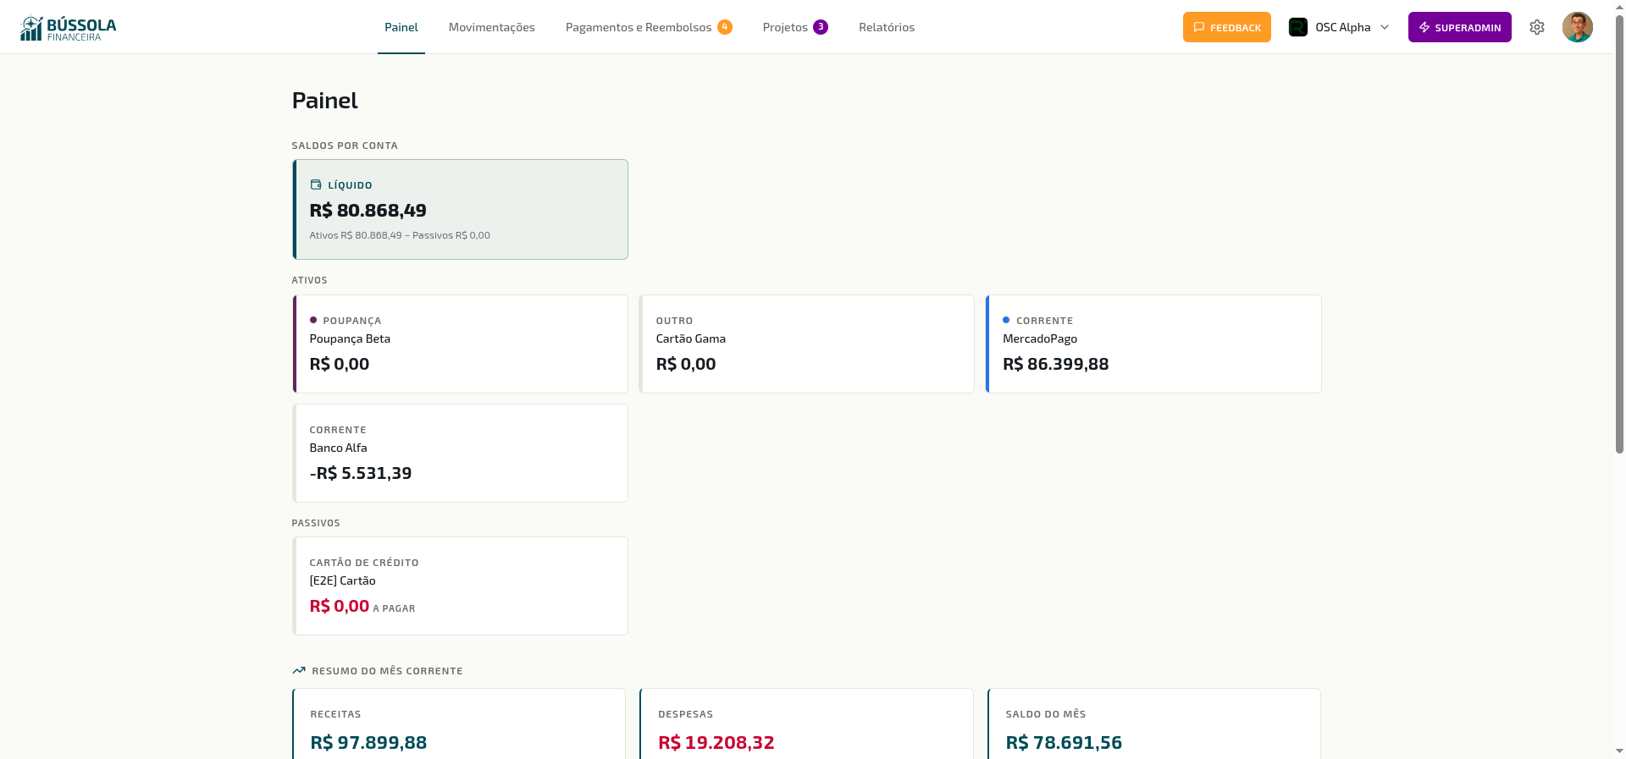Click the R$ 80.868,49 net balance
The height and width of the screenshot is (759, 1626).
pos(368,210)
